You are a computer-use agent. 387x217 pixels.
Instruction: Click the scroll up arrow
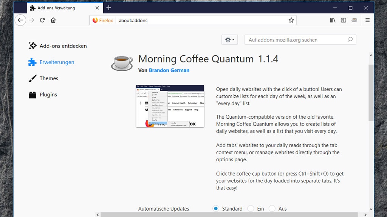pyautogui.click(x=371, y=55)
